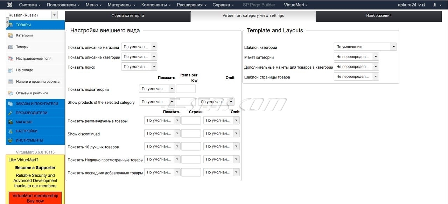Click the ЗАКАЗЫ И ПОКУПАТЕЛИ icon

click(10, 104)
